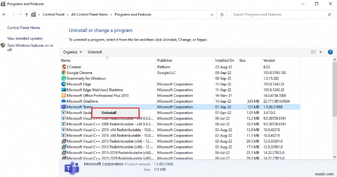337x177 pixels.
Task: Open View installed updates link
Action: point(25,38)
